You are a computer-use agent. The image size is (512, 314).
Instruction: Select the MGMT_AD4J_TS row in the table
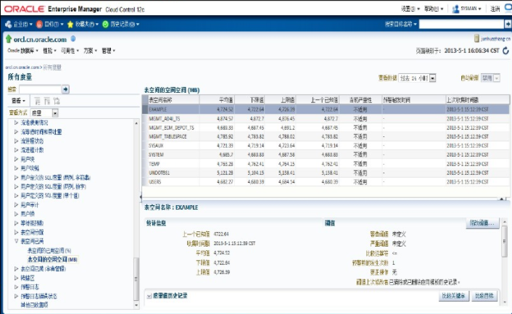pos(326,118)
